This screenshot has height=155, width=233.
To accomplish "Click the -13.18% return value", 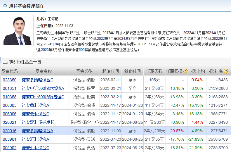I will [177, 88].
